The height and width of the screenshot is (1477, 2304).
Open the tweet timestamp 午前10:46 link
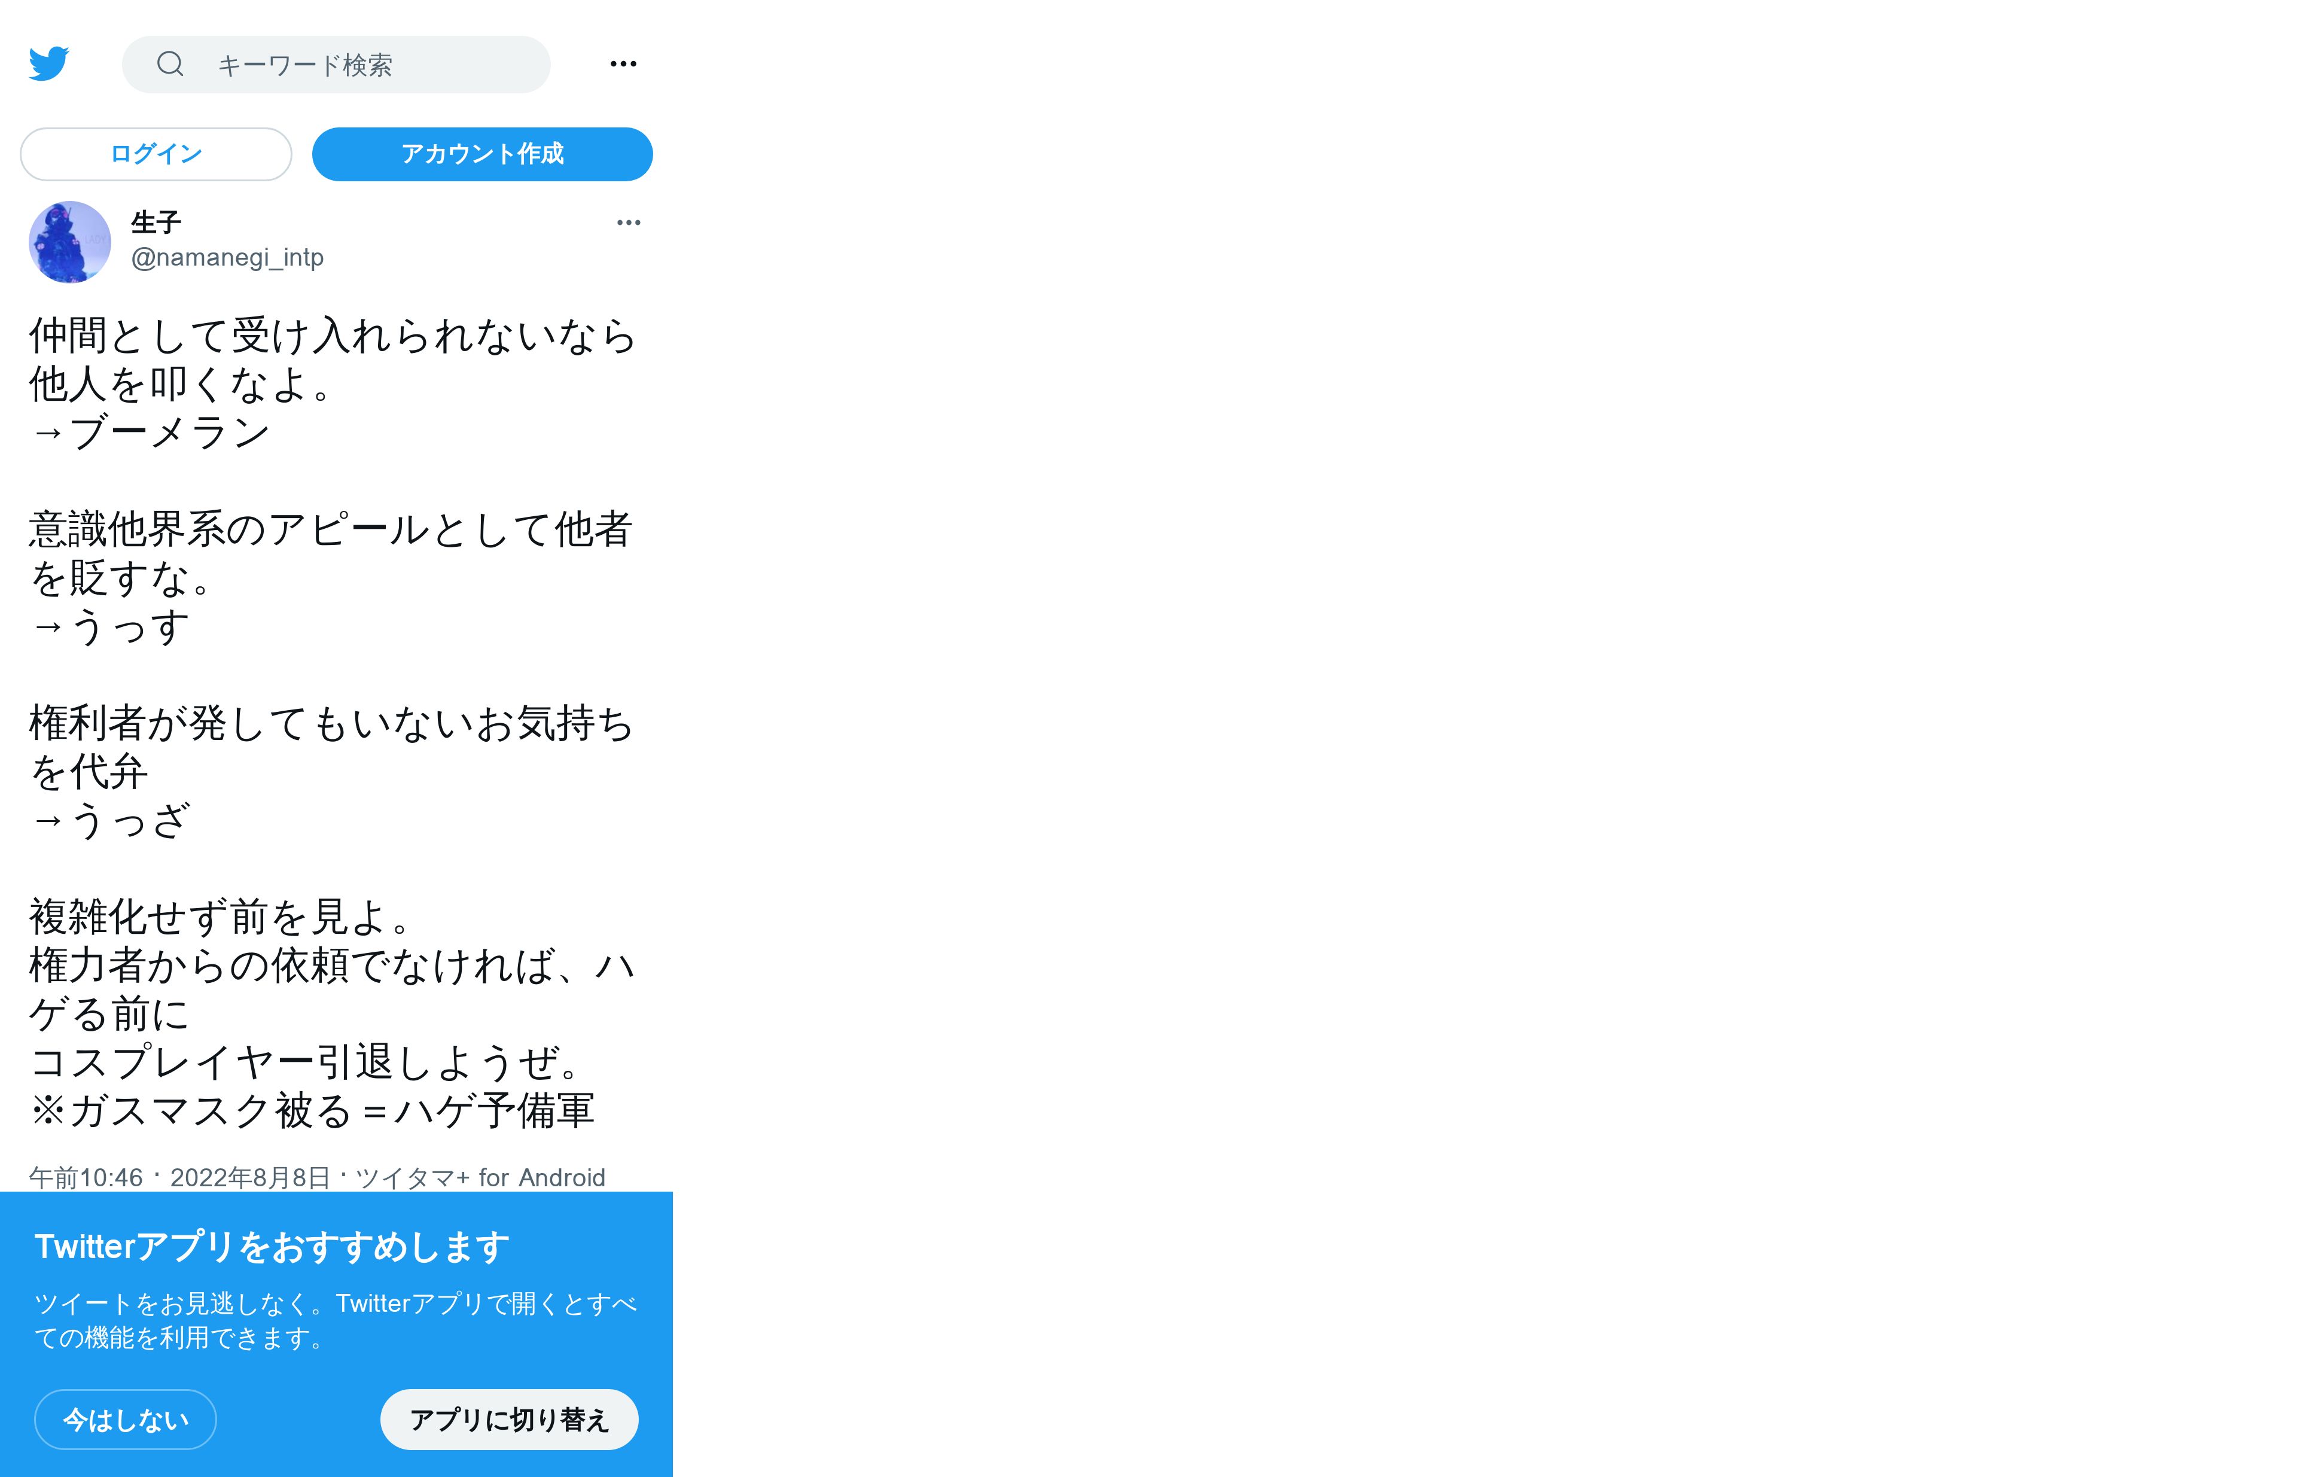[x=86, y=1178]
